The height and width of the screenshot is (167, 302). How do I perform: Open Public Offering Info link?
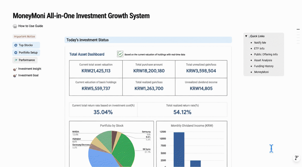pos(266,55)
